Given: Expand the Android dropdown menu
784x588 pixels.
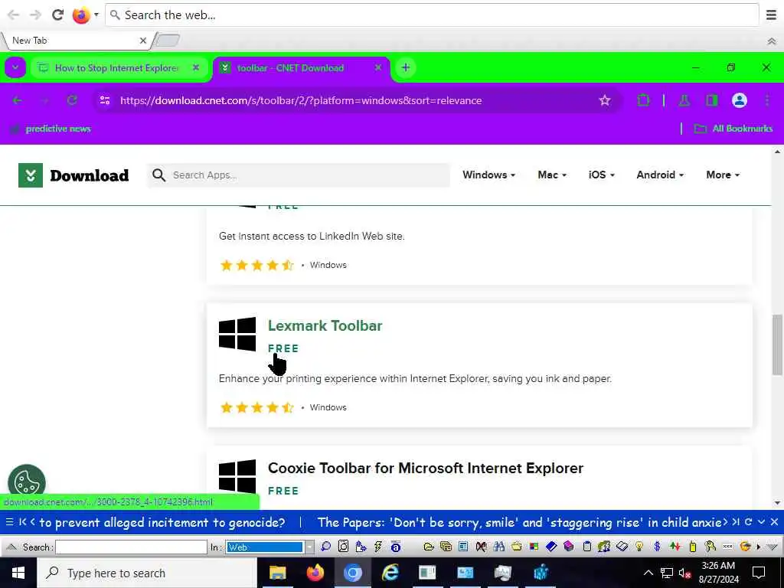Looking at the screenshot, I should pyautogui.click(x=660, y=175).
